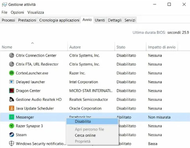
Task: Select the Steam name text
Action: pos(21,135)
